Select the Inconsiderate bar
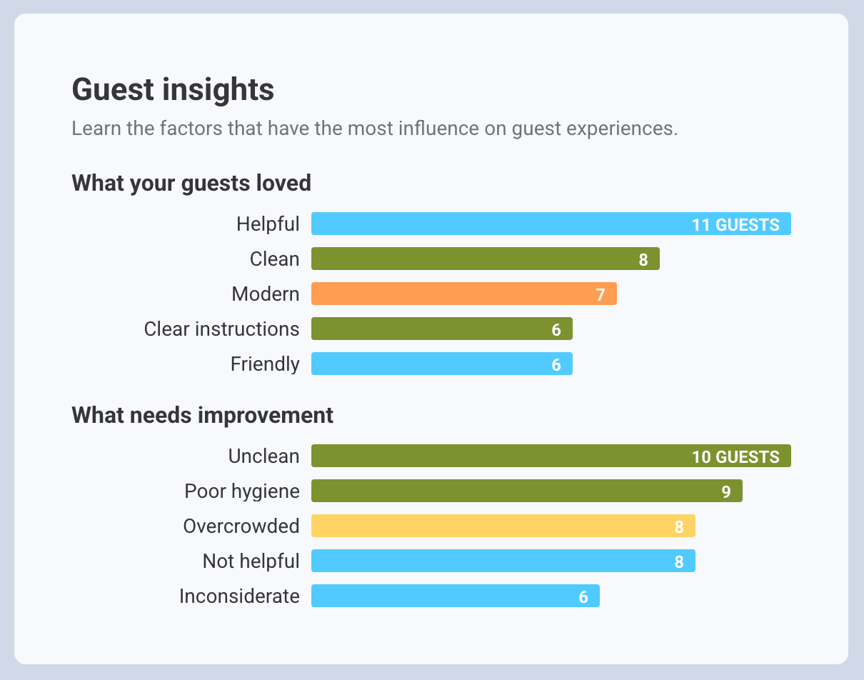The width and height of the screenshot is (864, 680). [x=455, y=596]
